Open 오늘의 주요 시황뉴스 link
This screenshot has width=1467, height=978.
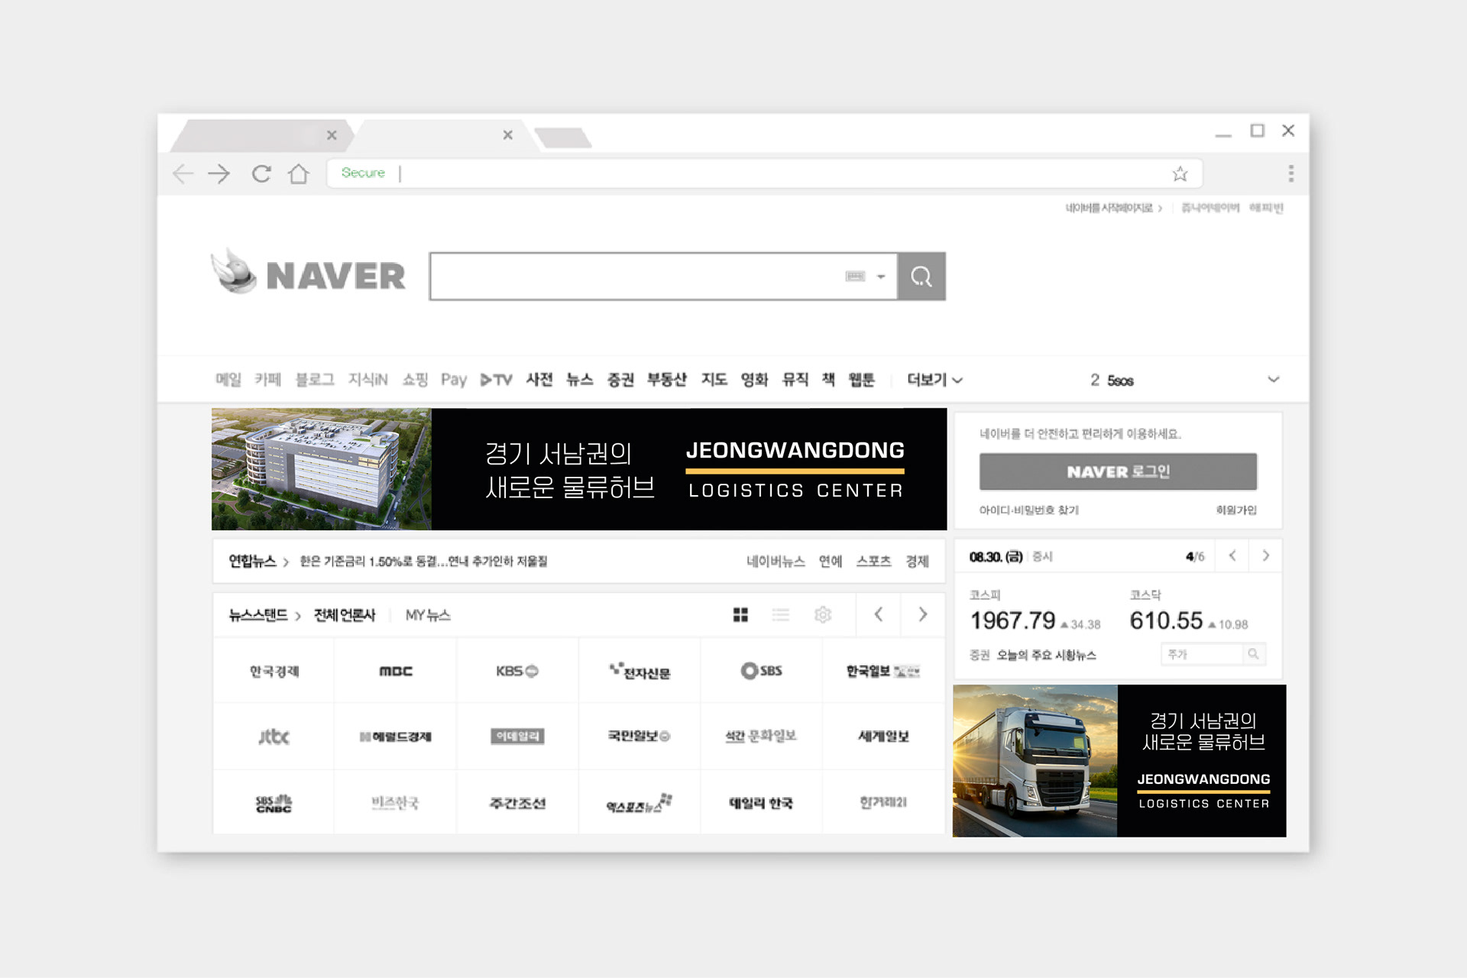(x=1047, y=656)
